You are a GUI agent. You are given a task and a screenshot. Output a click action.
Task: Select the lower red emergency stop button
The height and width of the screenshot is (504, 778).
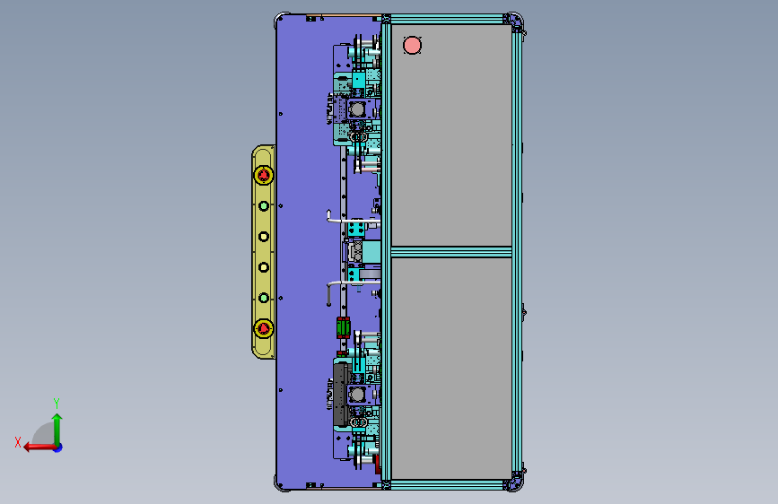pyautogui.click(x=264, y=328)
